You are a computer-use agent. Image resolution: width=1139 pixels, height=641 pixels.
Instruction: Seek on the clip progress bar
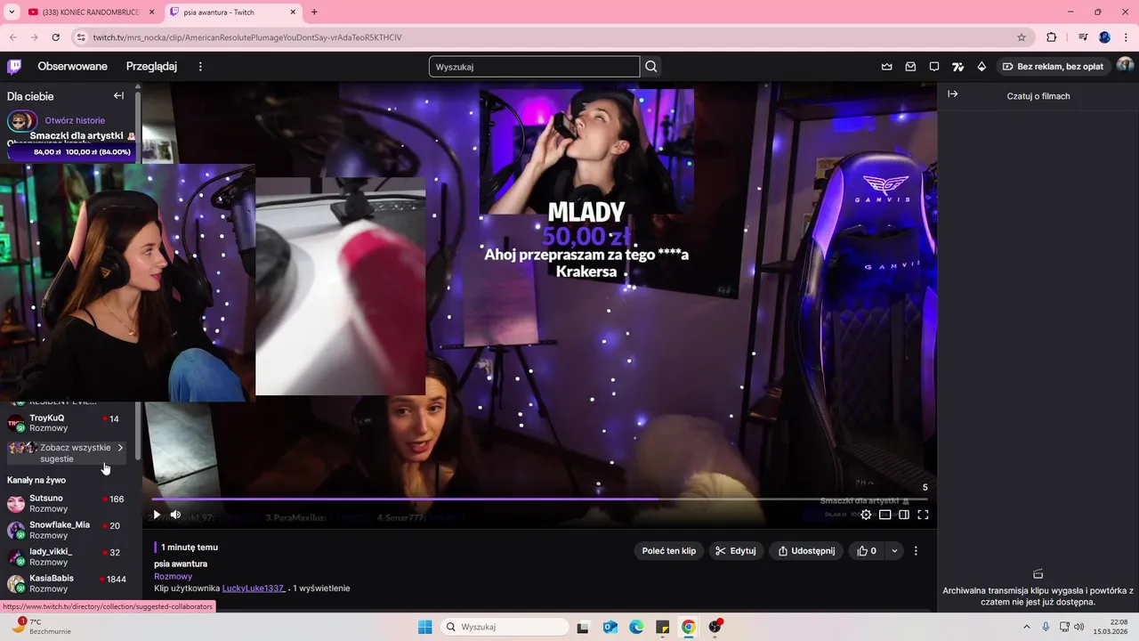pos(539,499)
